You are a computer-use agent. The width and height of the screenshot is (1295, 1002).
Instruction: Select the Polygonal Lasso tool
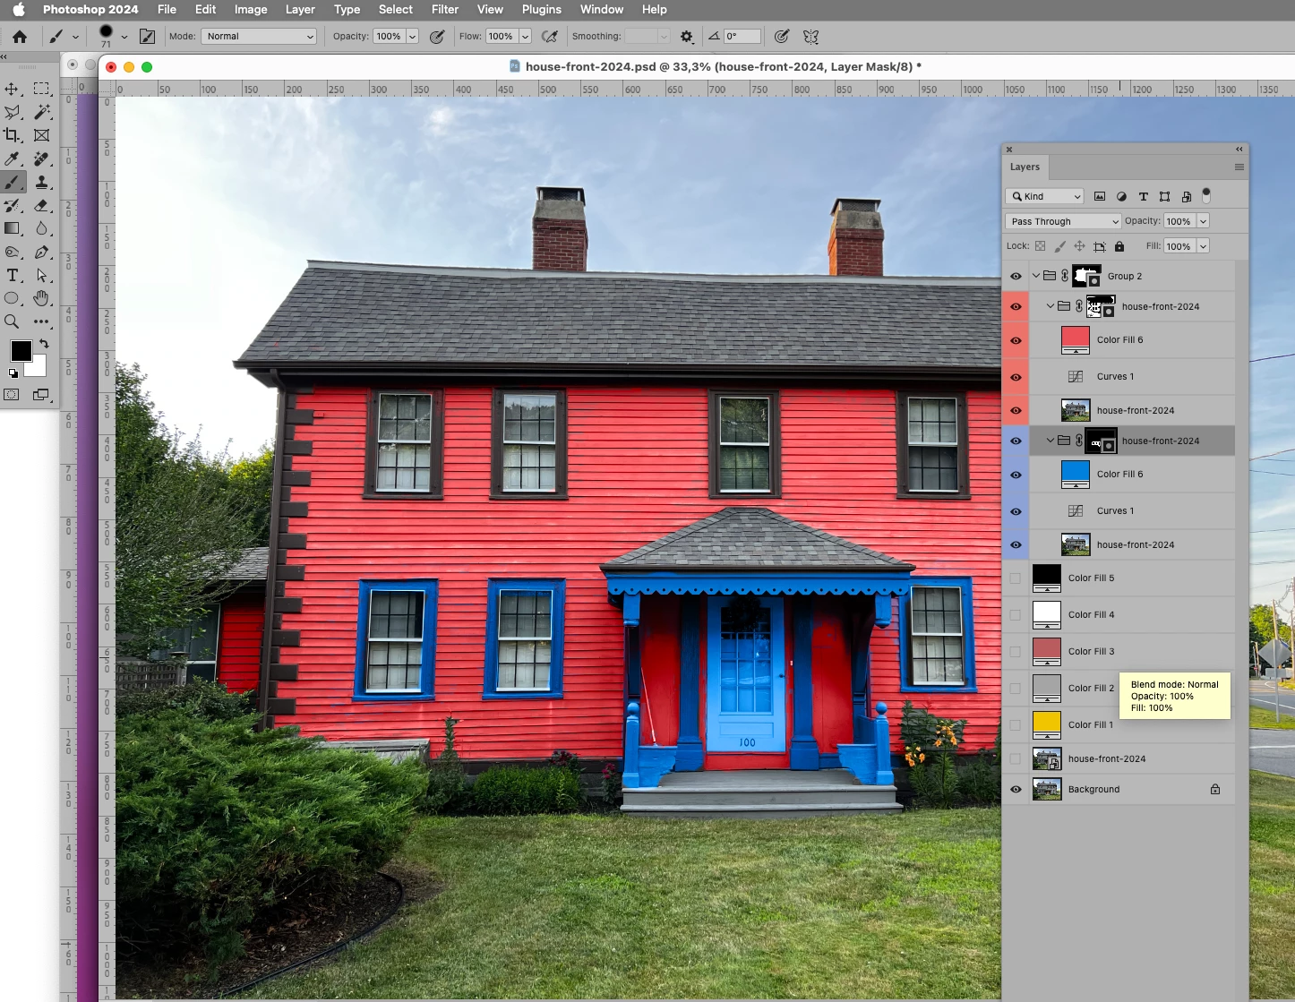[x=12, y=112]
